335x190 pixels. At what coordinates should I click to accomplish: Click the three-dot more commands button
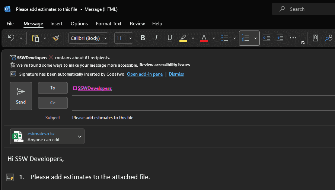click(293, 38)
